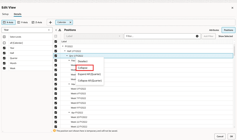Select the Z-Axis icon button
237x140 pixels.
(37, 22)
